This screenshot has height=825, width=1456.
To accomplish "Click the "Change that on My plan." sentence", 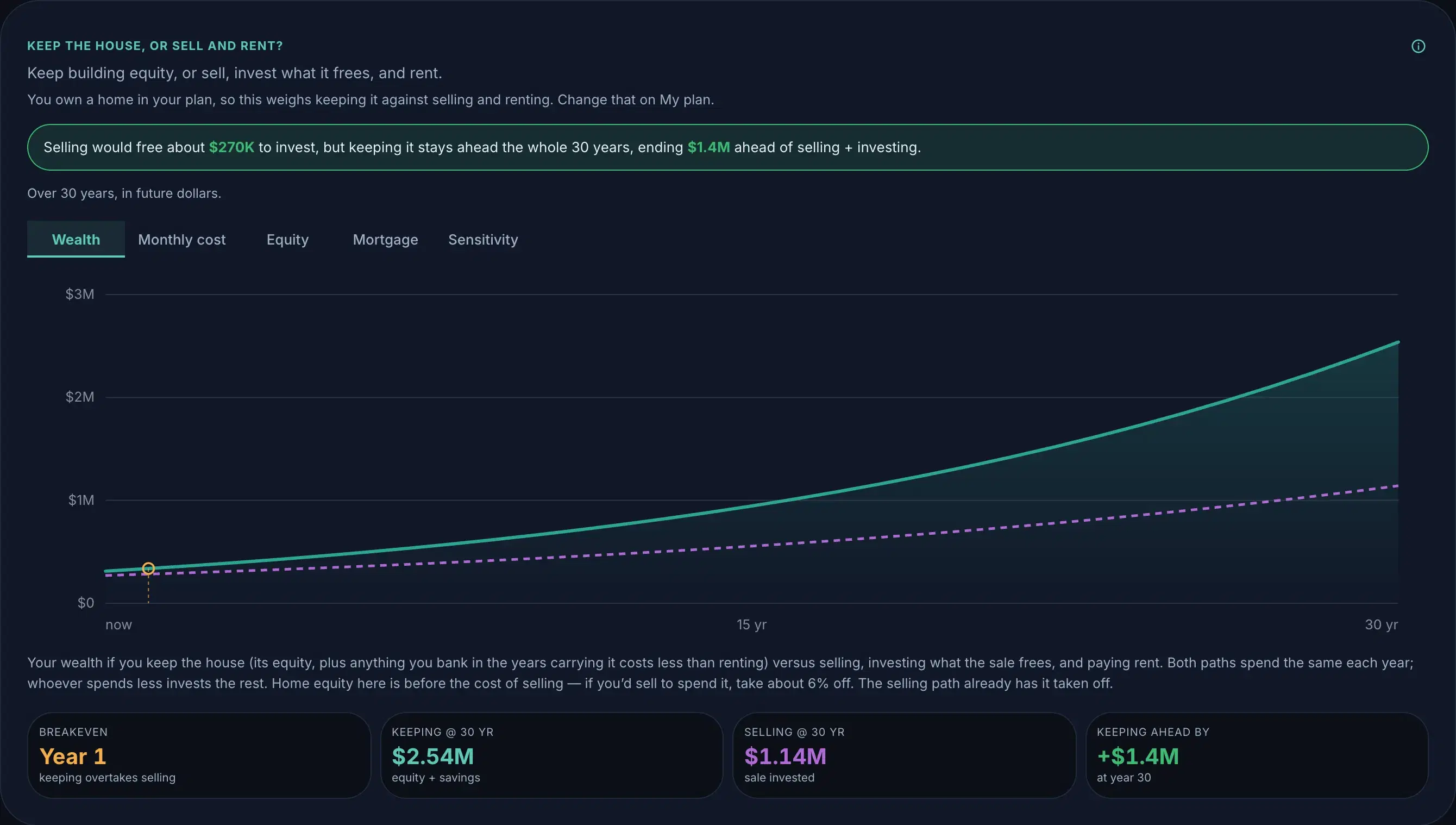I will pyautogui.click(x=636, y=99).
